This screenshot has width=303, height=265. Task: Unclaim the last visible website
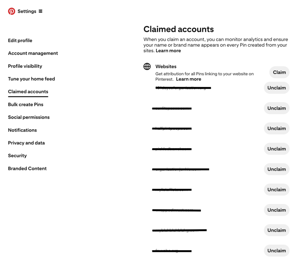(276, 251)
